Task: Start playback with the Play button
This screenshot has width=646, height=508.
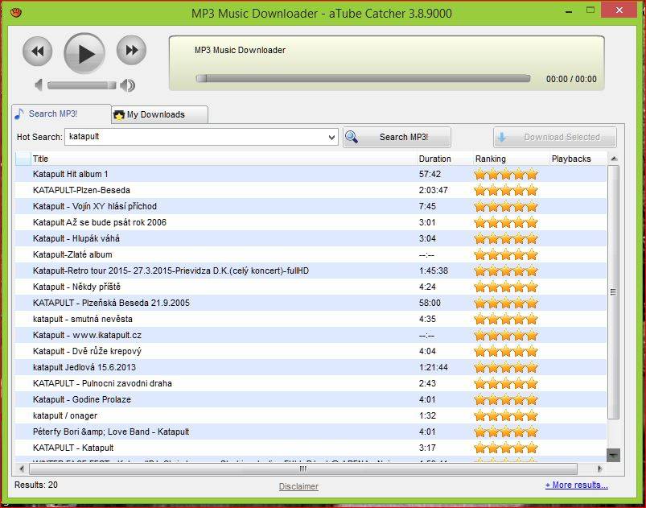Action: [x=84, y=54]
